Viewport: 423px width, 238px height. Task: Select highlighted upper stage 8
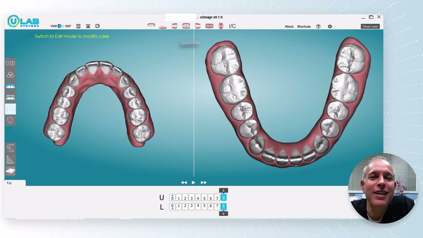pyautogui.click(x=223, y=198)
